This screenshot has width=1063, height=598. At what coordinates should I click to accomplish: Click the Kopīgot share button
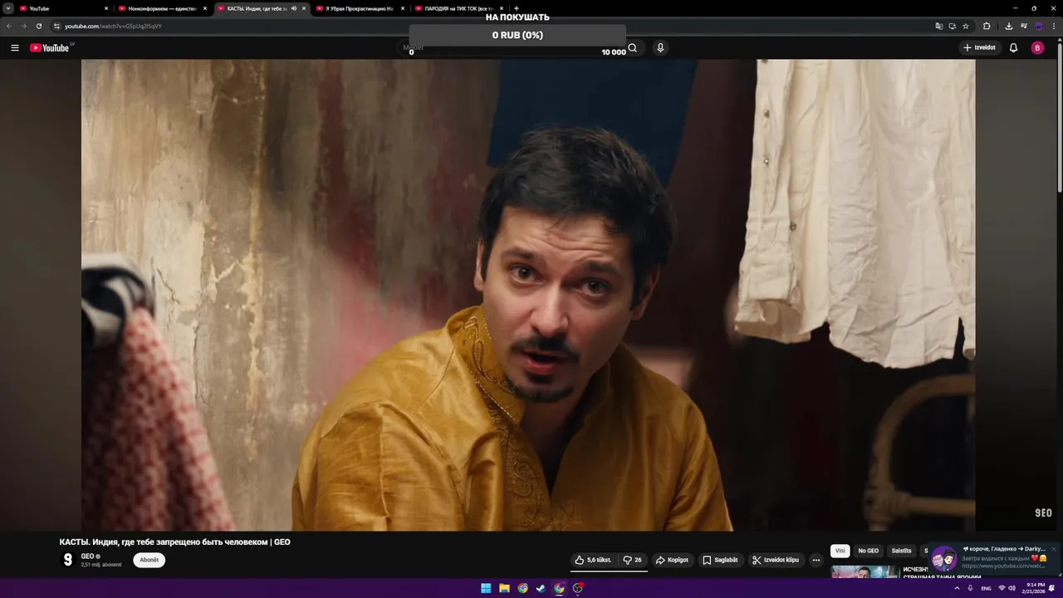(672, 560)
